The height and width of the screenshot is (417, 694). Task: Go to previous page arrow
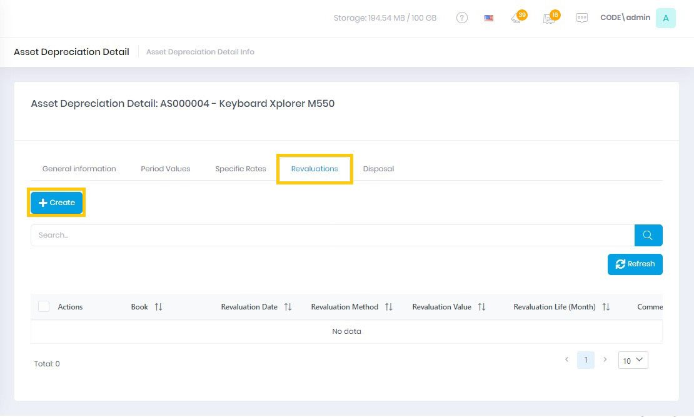pyautogui.click(x=566, y=360)
